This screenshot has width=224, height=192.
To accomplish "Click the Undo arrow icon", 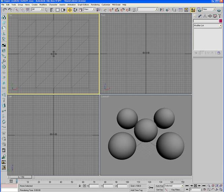I will [x=4, y=10].
